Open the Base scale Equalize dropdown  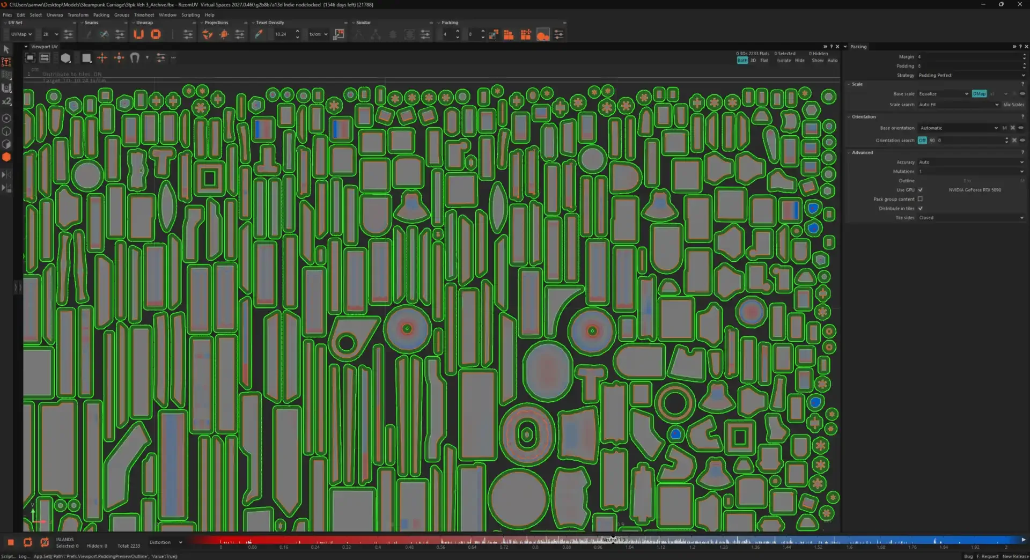tap(944, 94)
